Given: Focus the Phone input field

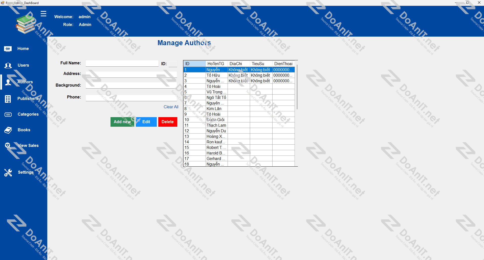Looking at the screenshot, I should tap(131, 98).
